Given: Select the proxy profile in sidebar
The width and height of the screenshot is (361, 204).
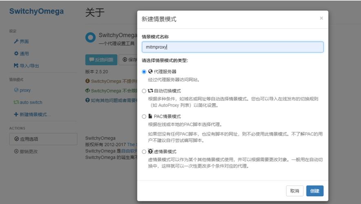Looking at the screenshot, I should [24, 90].
